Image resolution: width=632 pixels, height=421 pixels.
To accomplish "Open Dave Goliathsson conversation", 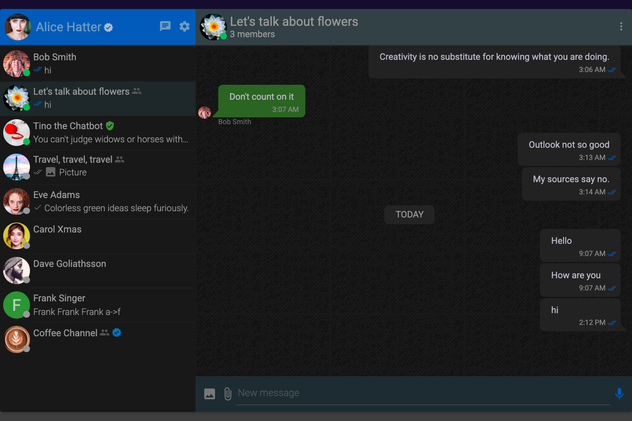I will pos(98,271).
